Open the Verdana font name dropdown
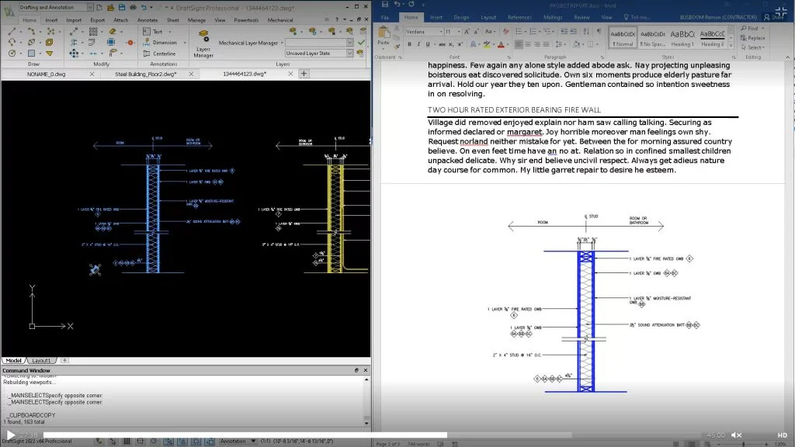This screenshot has height=447, width=795. point(439,32)
